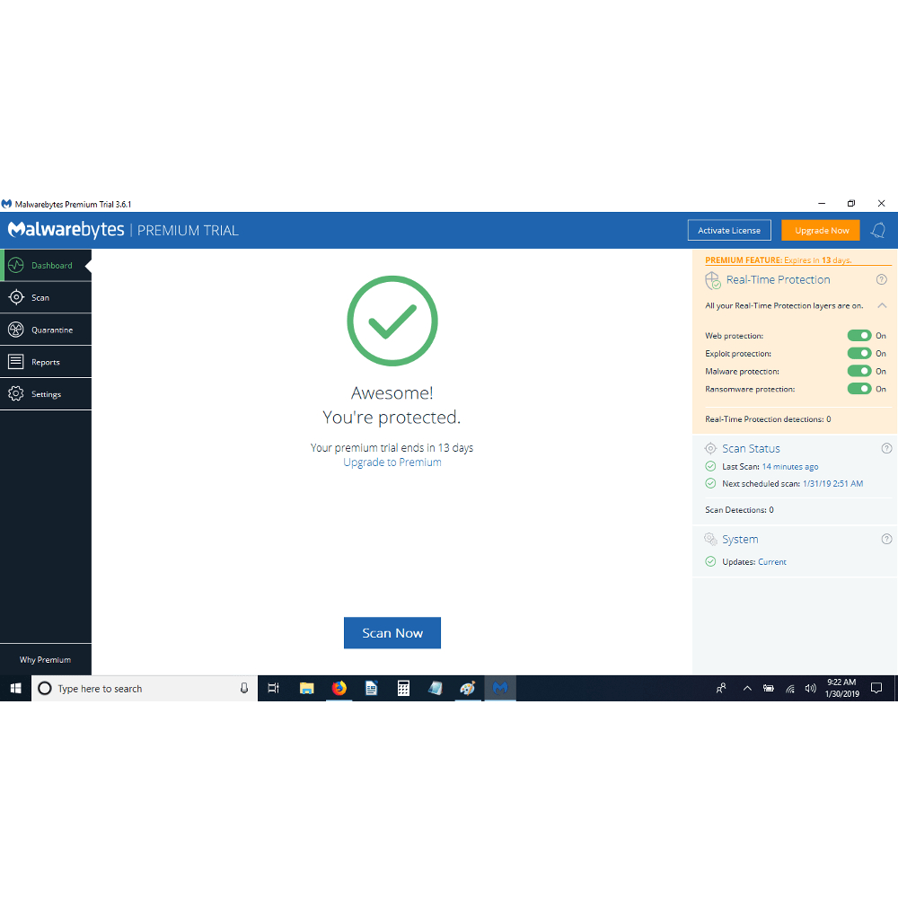Open File Explorer from the taskbar

click(x=306, y=689)
